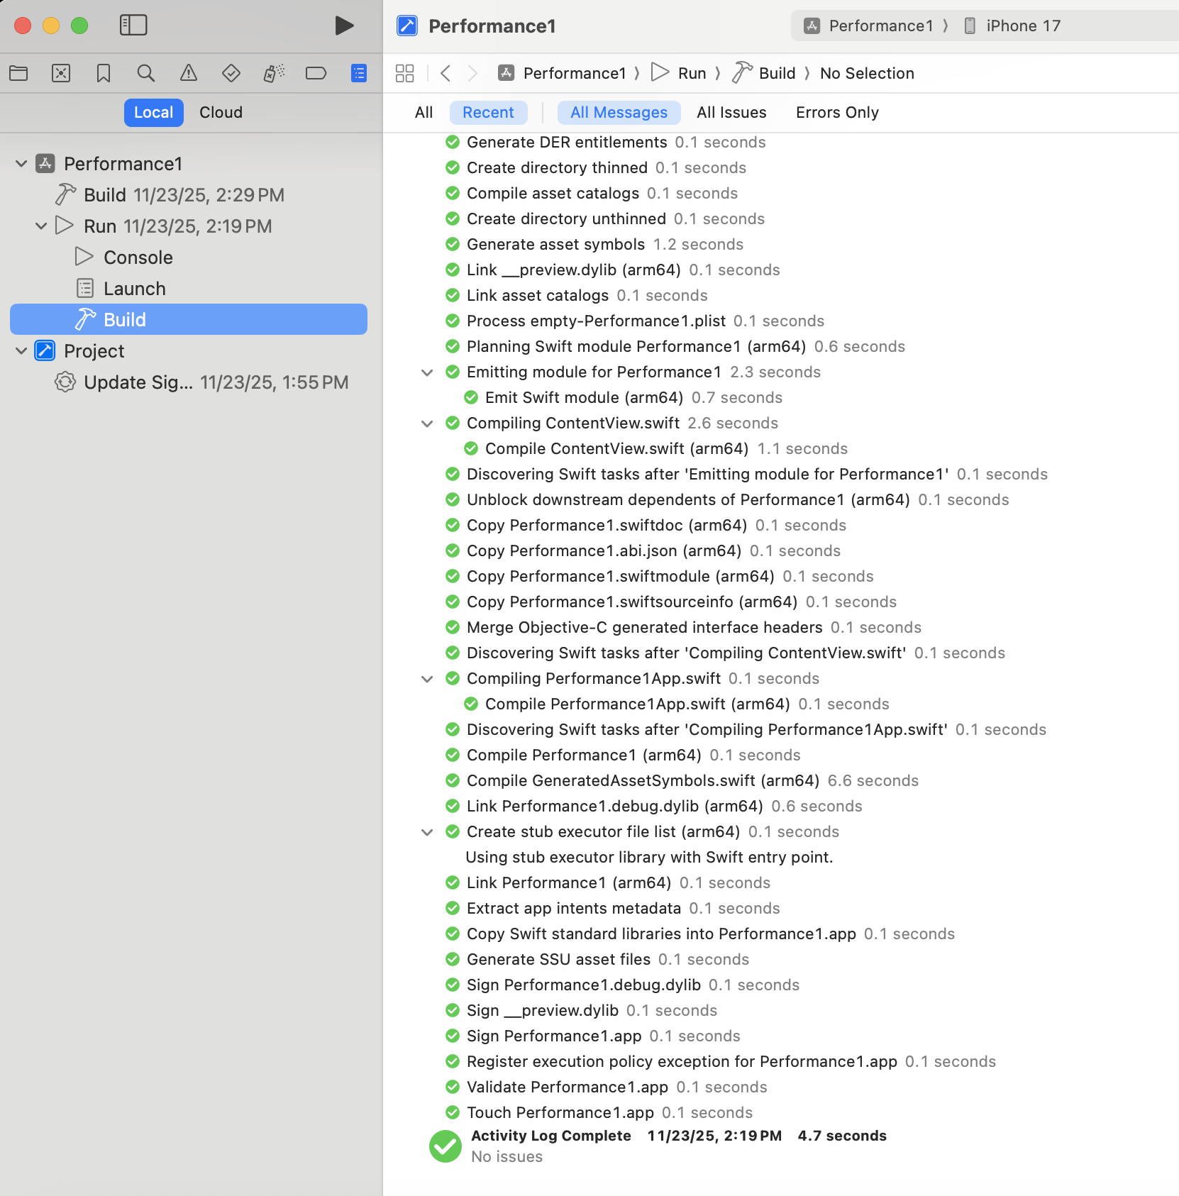This screenshot has width=1179, height=1196.
Task: Collapse the Run 2:19 PM report
Action: (x=41, y=226)
